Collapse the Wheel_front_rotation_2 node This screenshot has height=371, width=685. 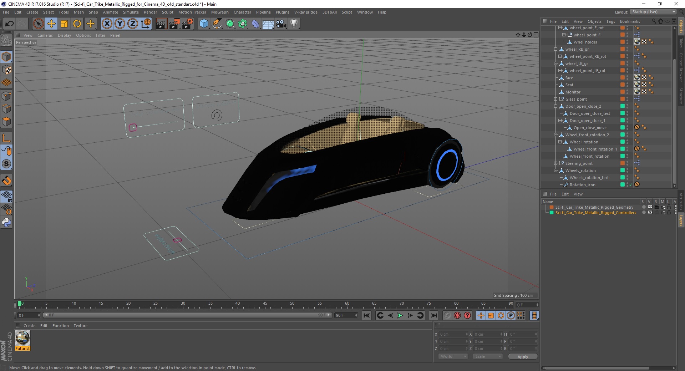(x=555, y=135)
